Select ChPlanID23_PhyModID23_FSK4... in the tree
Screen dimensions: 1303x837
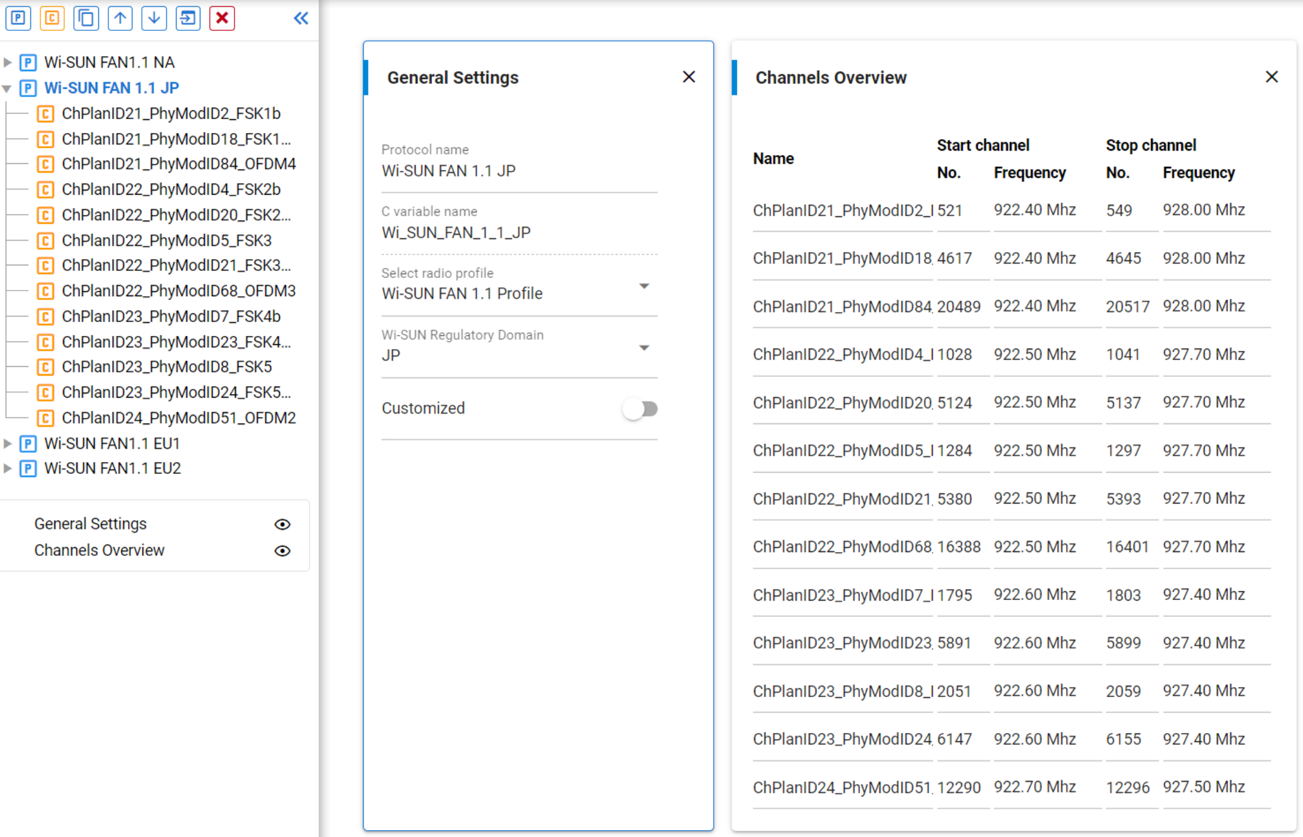(177, 342)
